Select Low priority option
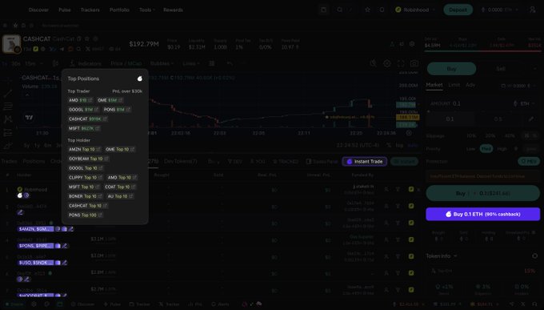The image size is (544, 310). pyautogui.click(x=470, y=149)
